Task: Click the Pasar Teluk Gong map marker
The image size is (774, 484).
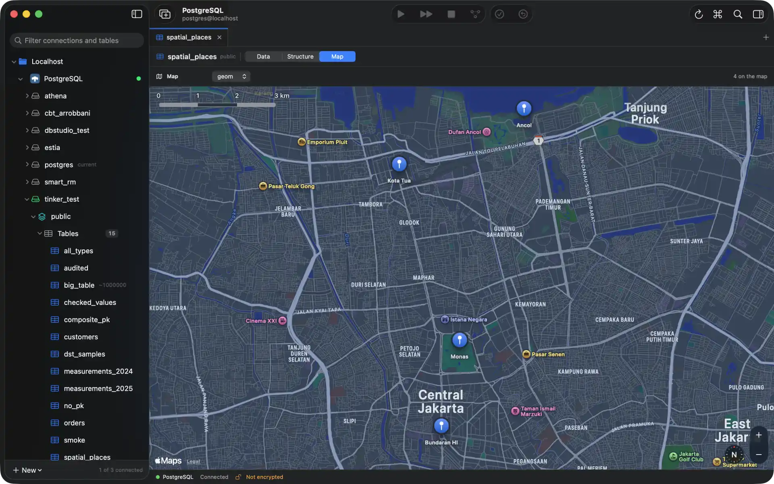Action: coord(263,186)
